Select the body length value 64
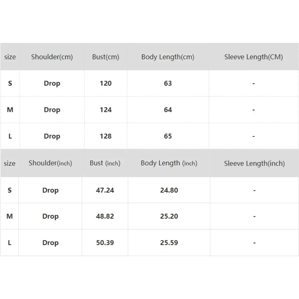The height and width of the screenshot is (299, 299). pyautogui.click(x=168, y=110)
